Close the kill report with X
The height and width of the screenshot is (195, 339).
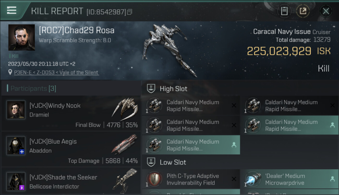click(326, 11)
